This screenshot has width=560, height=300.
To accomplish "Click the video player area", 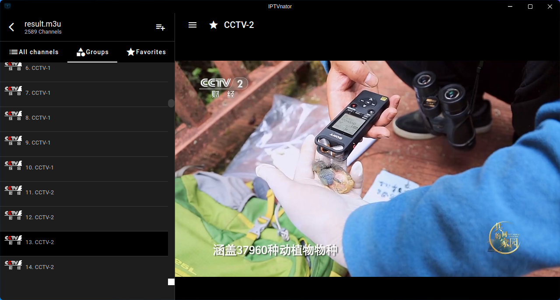I will click(x=367, y=169).
